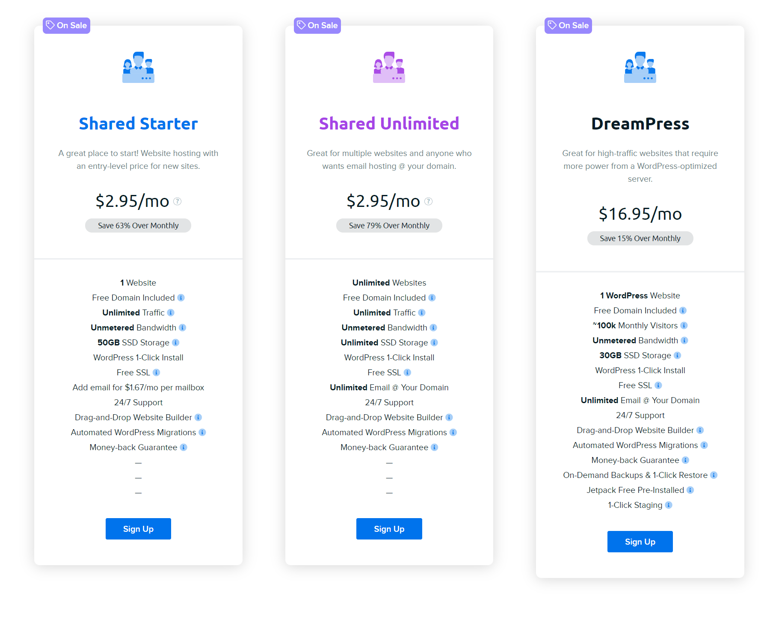The width and height of the screenshot is (770, 625).
Task: Click the On Sale badge on DreamPress
Action: pyautogui.click(x=568, y=26)
